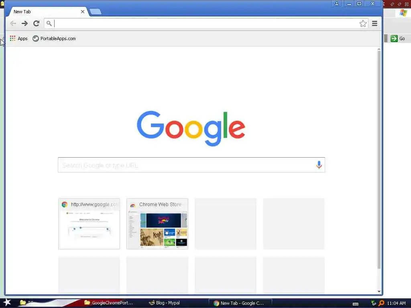This screenshot has width=411, height=308.
Task: Click the keyboard icon in system tray
Action: tap(356, 304)
